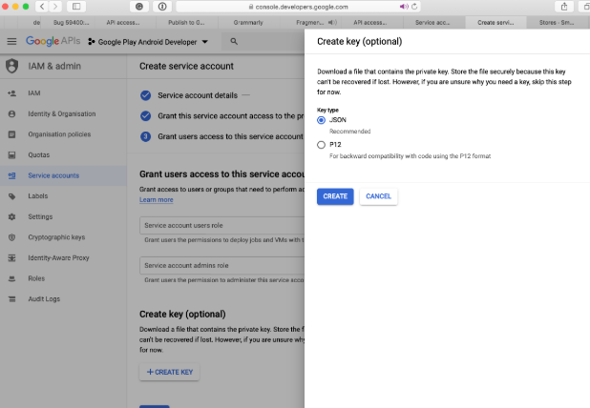Image resolution: width=590 pixels, height=408 pixels.
Task: Click the address bar URL field
Action: point(298,7)
